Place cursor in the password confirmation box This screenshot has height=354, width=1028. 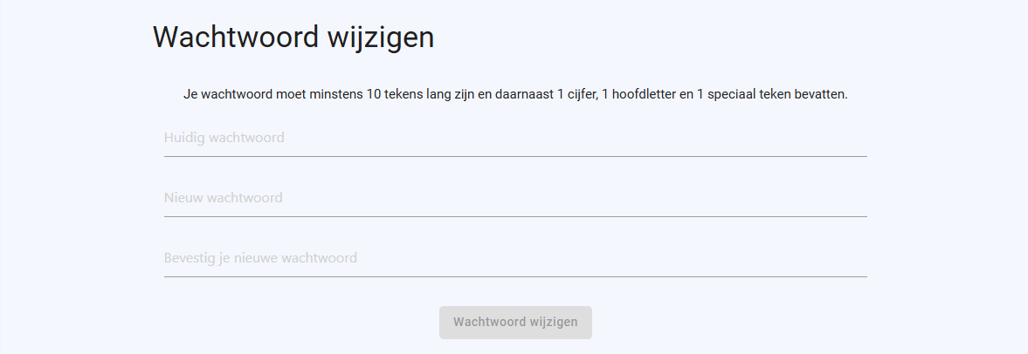point(515,258)
